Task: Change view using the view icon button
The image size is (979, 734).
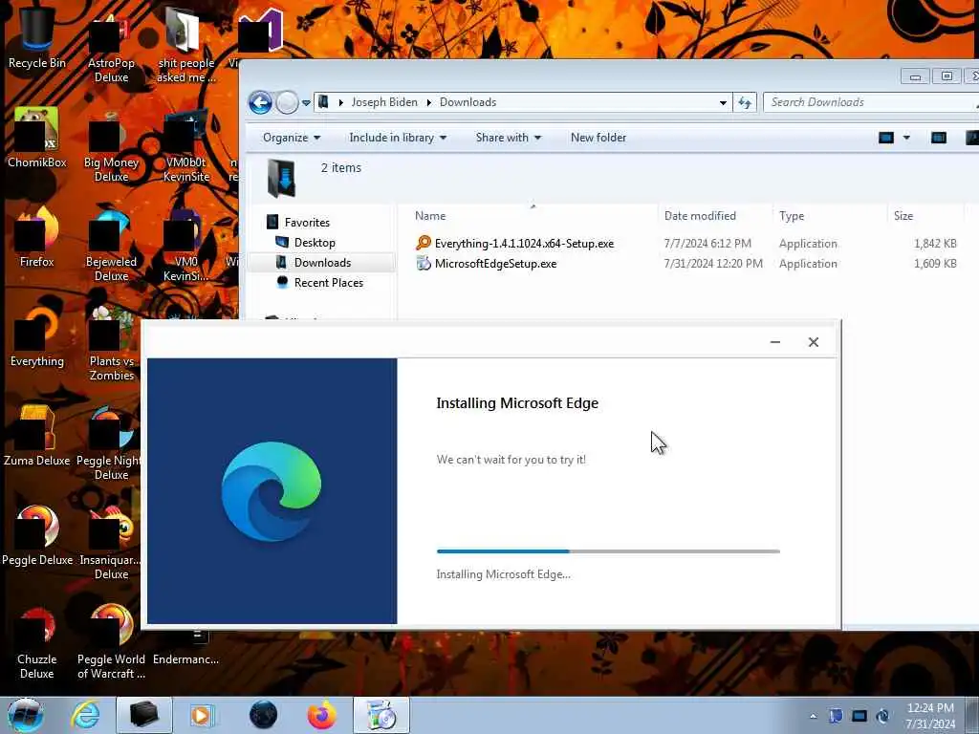Action: tap(886, 138)
